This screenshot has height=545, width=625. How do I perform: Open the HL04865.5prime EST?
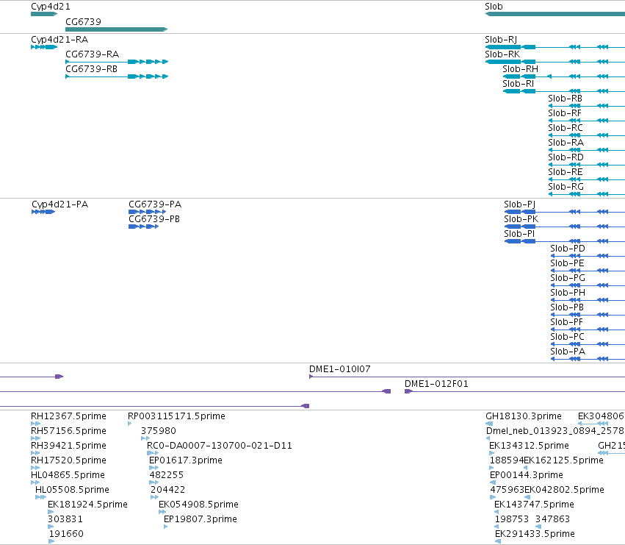[x=35, y=482]
